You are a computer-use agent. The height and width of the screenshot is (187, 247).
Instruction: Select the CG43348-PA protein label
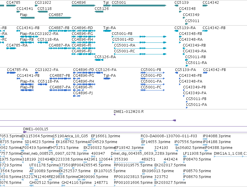point(191,81)
